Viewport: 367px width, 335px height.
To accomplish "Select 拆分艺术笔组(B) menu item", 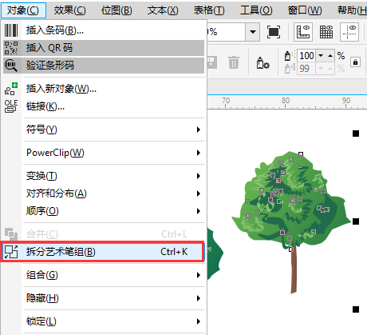I will click(104, 252).
